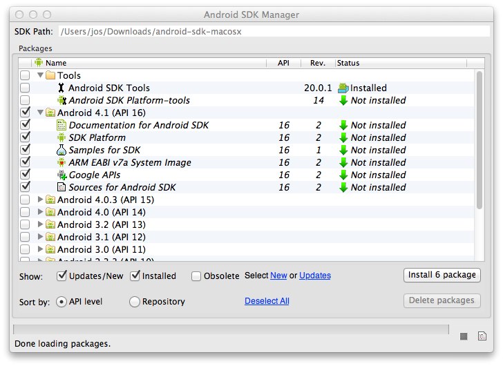Viewport: 503px width, 366px height.
Task: Expand the Android 3.1 (API 12) group
Action: tap(40, 237)
